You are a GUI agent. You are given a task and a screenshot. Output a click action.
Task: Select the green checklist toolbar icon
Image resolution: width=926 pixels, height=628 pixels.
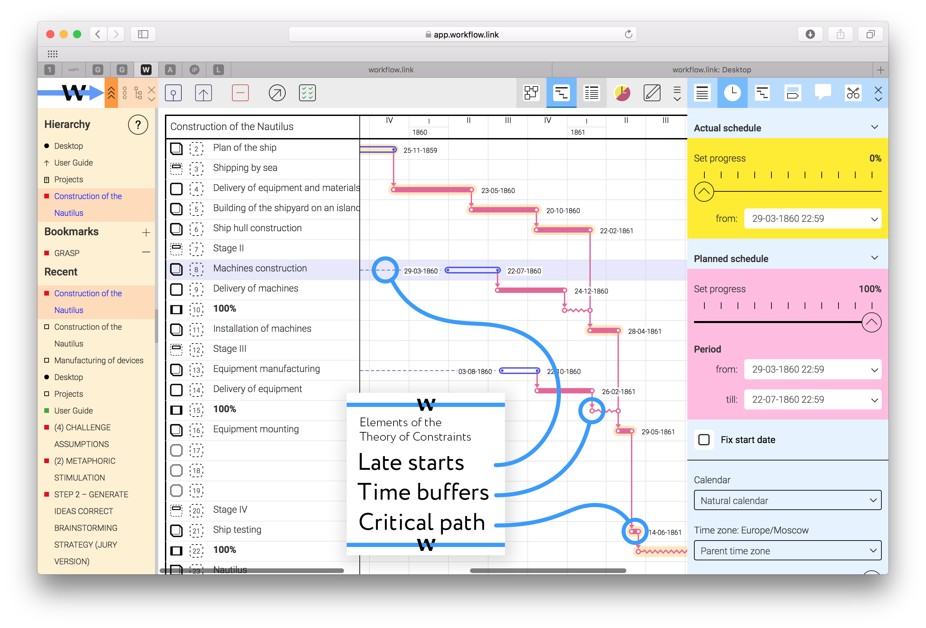(307, 93)
